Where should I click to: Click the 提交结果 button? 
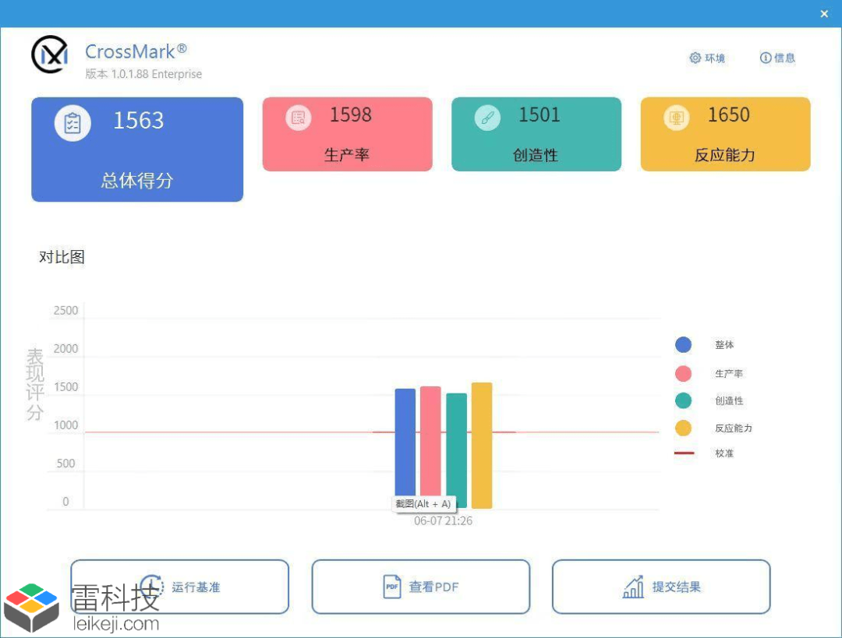[x=661, y=587]
